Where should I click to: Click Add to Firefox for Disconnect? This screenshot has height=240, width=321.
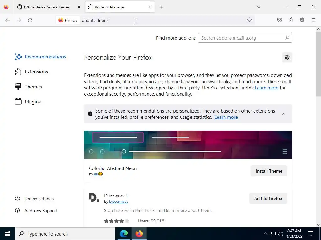coord(268,198)
